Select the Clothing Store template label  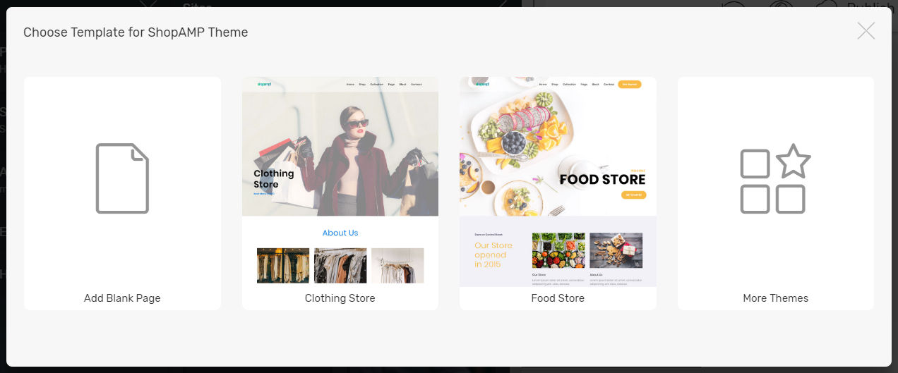click(340, 298)
